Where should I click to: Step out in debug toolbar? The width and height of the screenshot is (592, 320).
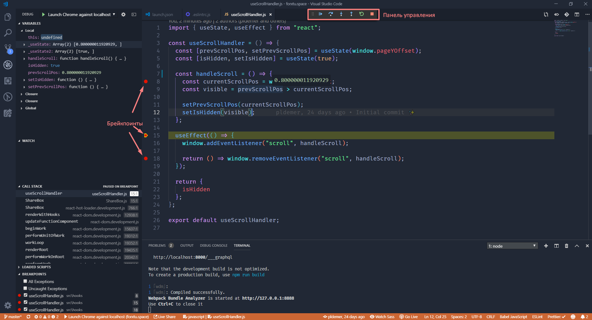pos(351,14)
